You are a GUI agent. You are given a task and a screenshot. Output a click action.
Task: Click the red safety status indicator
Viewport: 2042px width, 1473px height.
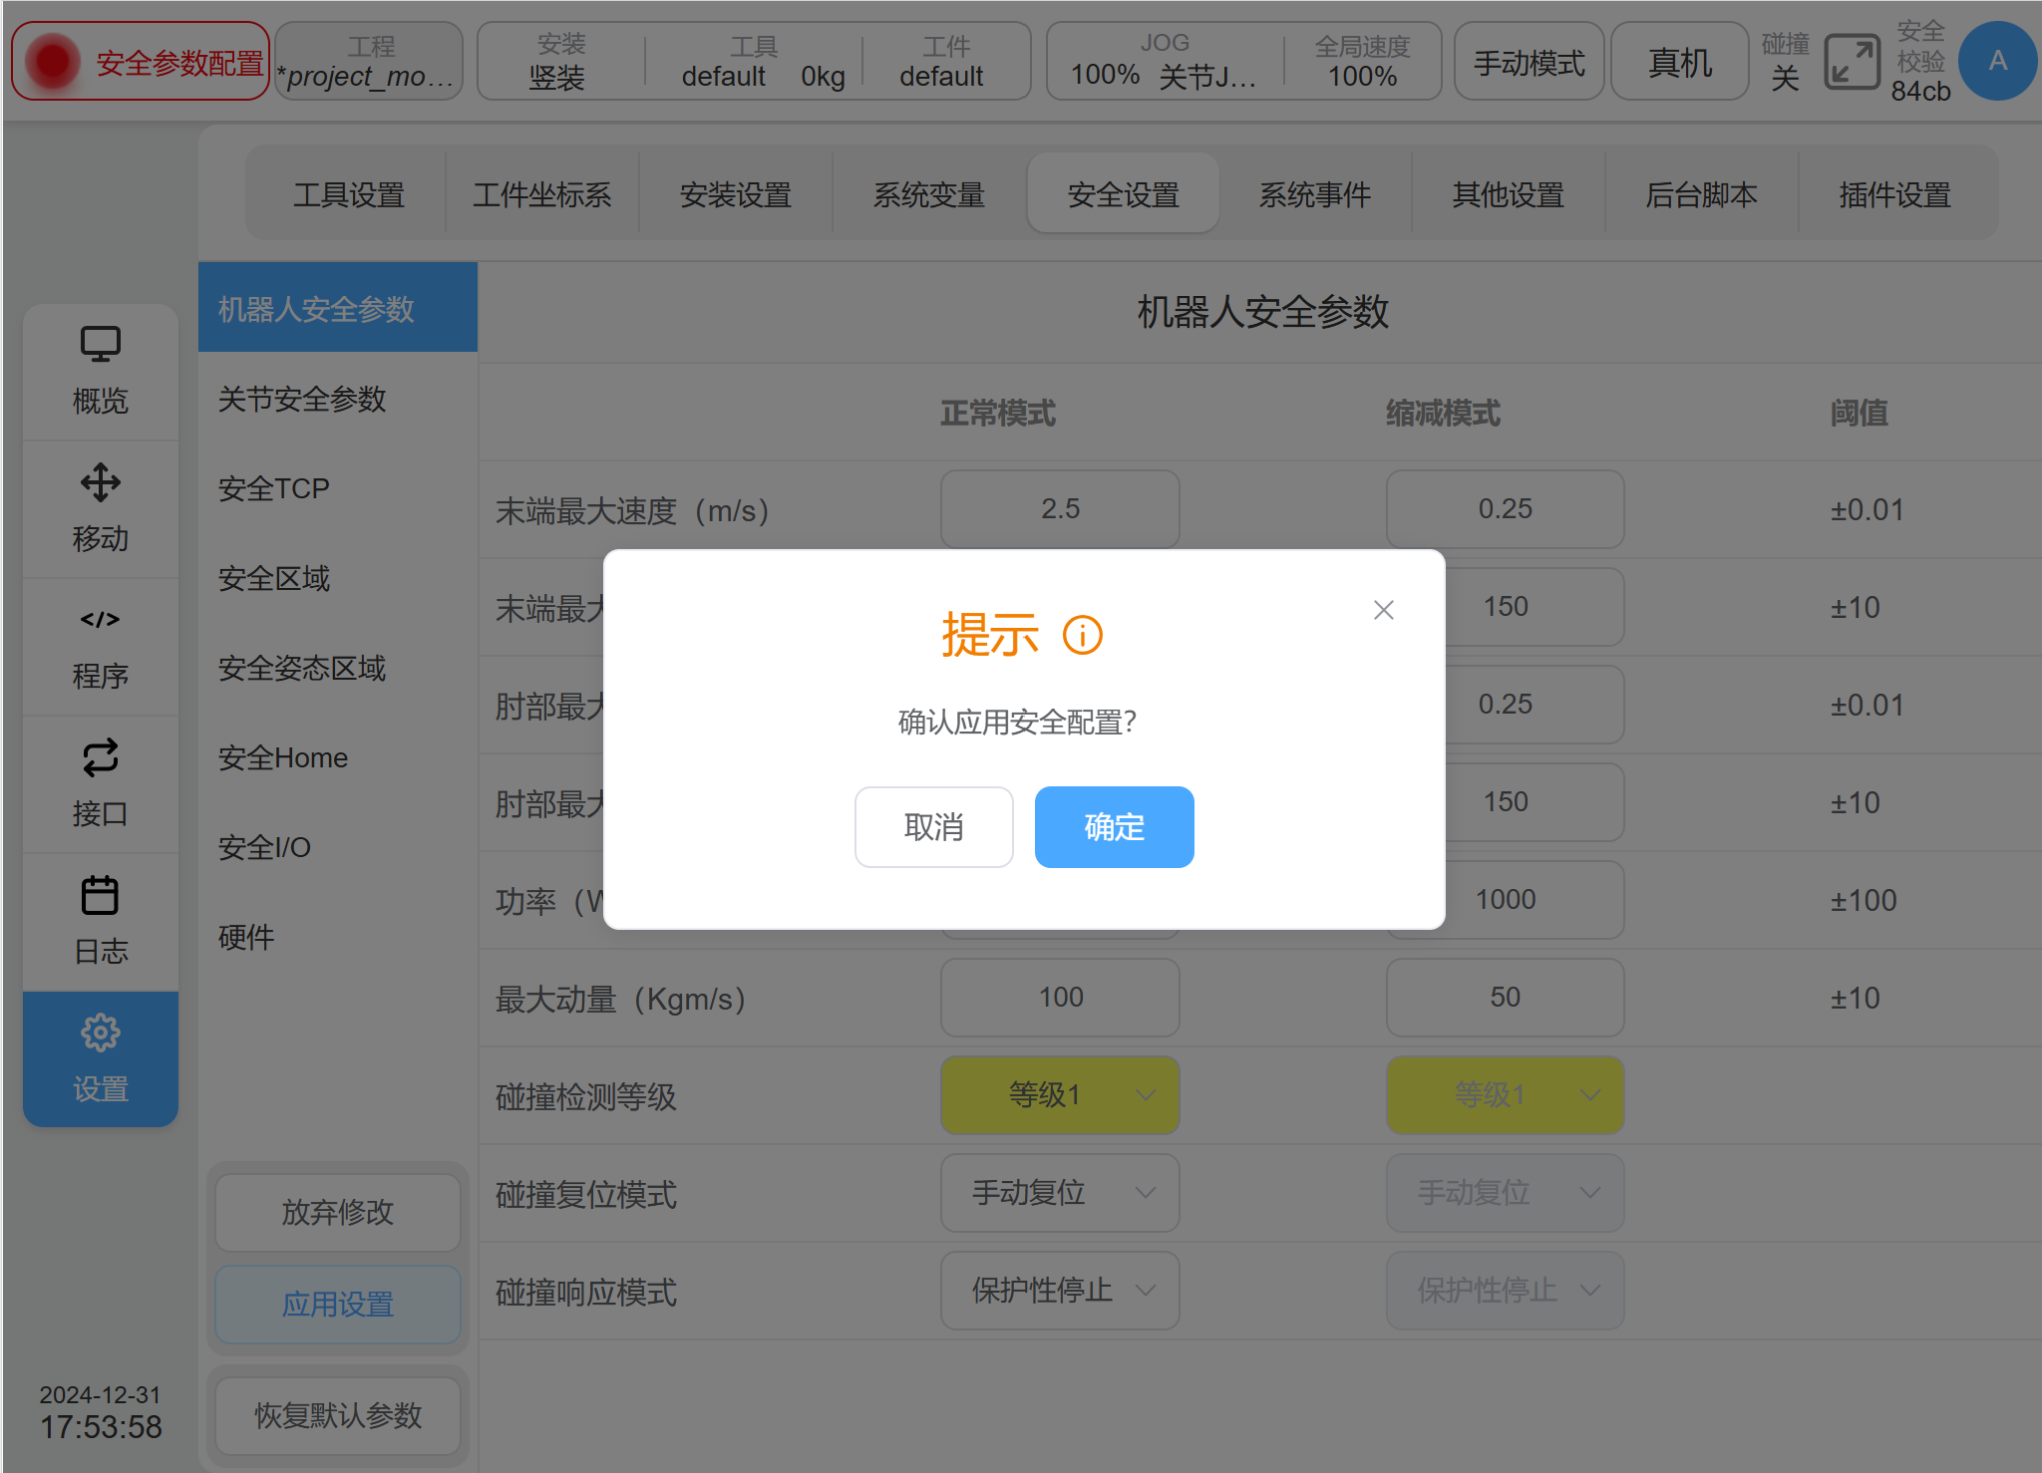[53, 62]
